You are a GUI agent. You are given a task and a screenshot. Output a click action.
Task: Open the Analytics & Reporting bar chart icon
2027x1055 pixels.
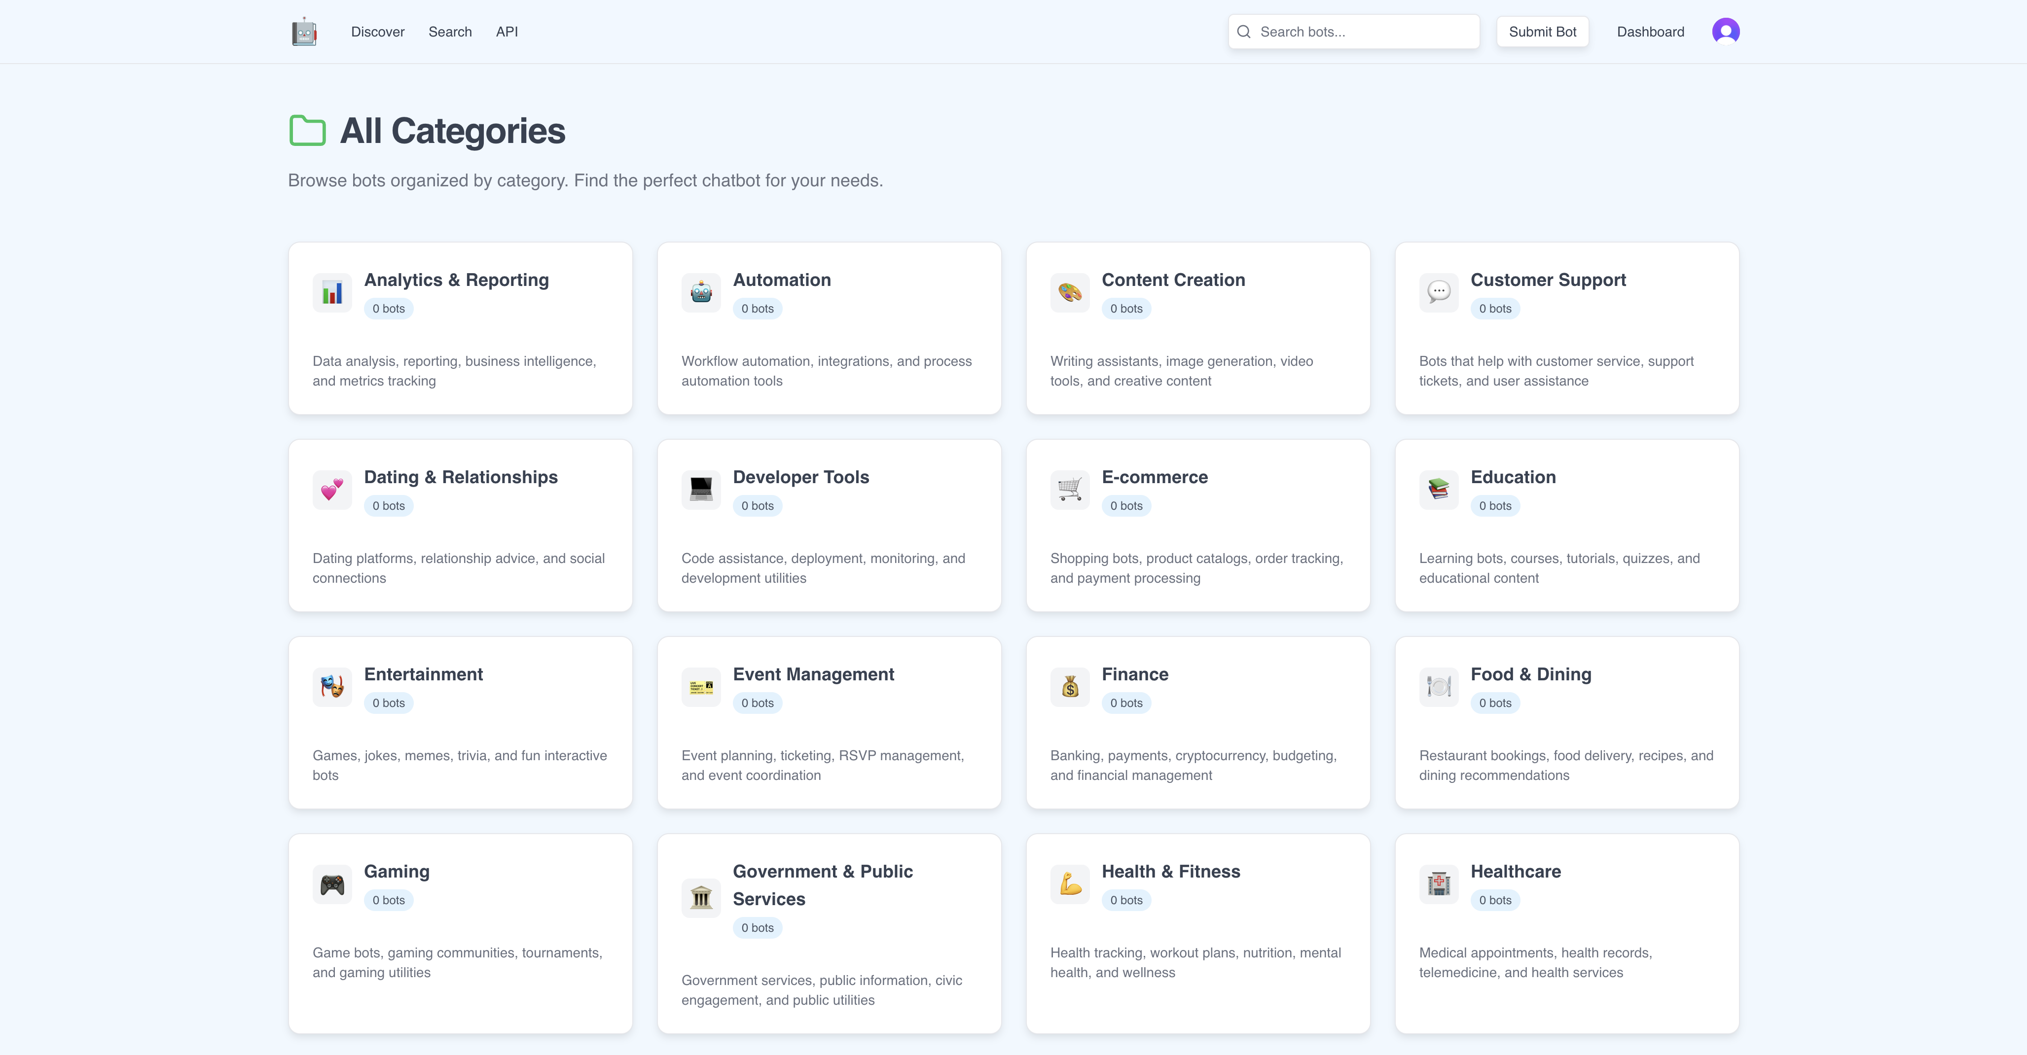tap(331, 292)
